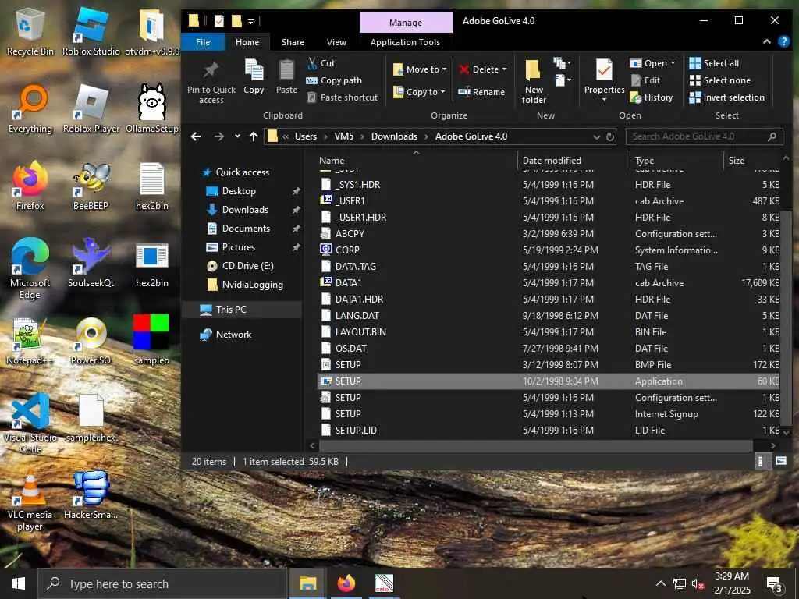Expand the address bar history dropdown
This screenshot has height=599, width=799.
coord(597,136)
